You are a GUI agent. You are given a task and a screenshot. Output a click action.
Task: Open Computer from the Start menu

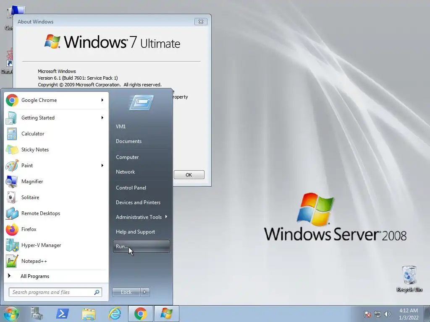point(141,157)
